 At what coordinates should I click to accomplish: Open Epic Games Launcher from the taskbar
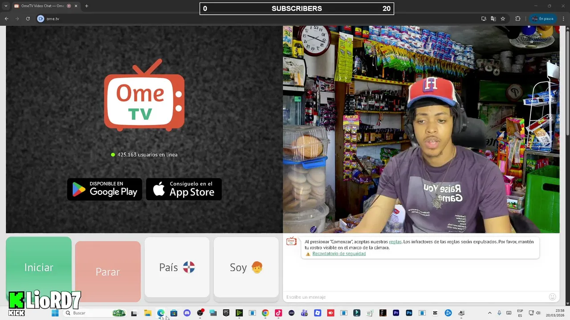pos(226,313)
